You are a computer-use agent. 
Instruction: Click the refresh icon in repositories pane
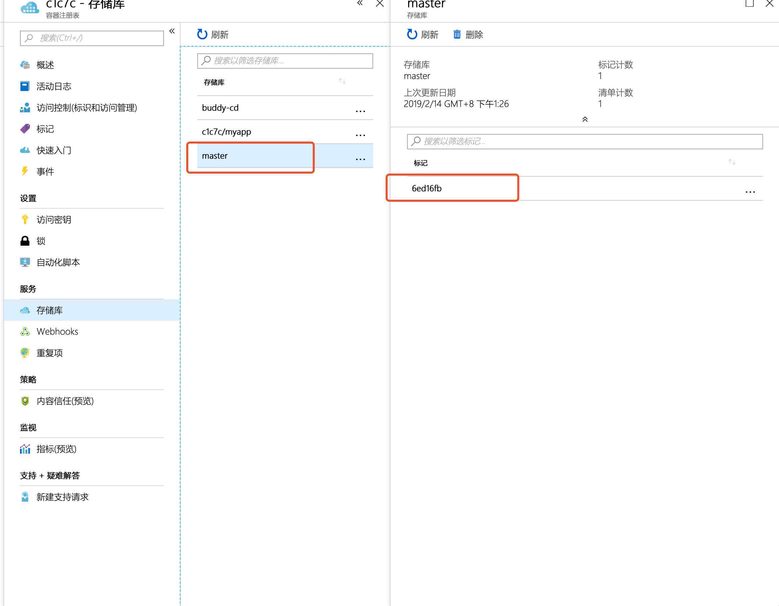(202, 34)
